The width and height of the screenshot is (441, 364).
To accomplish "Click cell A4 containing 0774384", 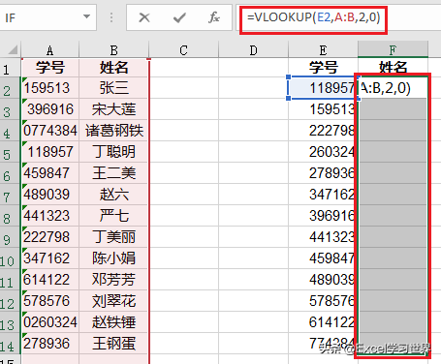I will (x=50, y=131).
